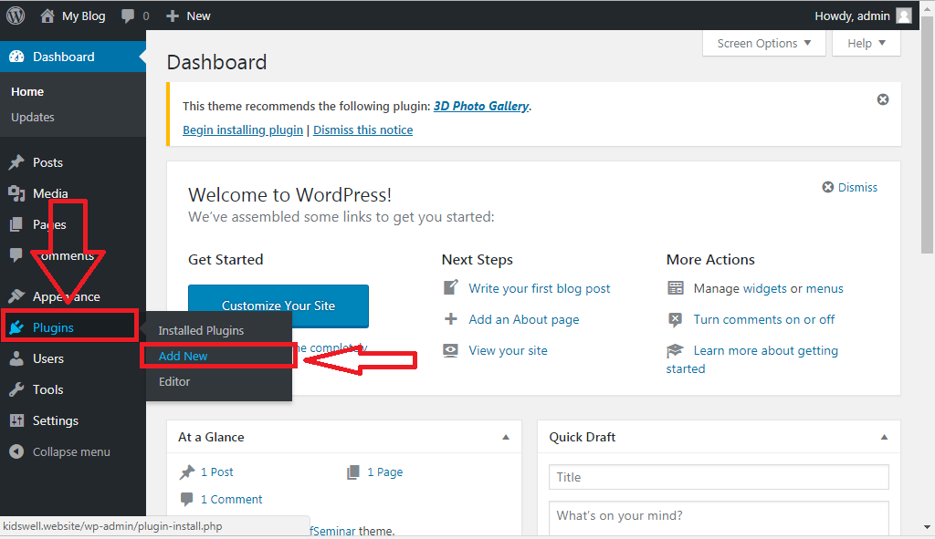Viewport: 935px width, 539px height.
Task: Click the Collapse menu arrow
Action: 16,451
